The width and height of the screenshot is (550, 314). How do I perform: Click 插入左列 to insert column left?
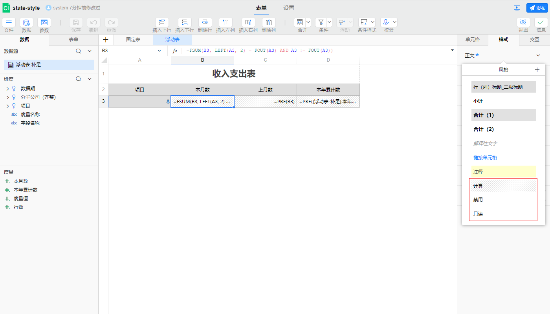click(x=225, y=23)
